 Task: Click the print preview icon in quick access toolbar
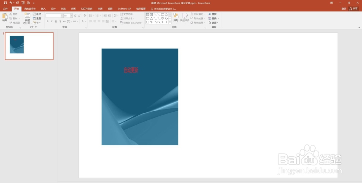28,3
